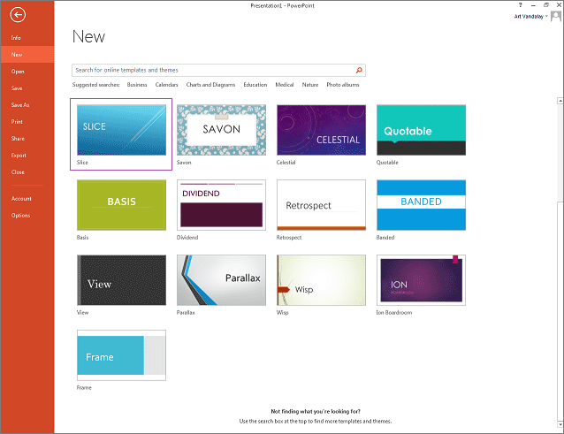Pick the Wisp theme thumbnail
Viewport: 564px width, 434px height.
click(321, 280)
